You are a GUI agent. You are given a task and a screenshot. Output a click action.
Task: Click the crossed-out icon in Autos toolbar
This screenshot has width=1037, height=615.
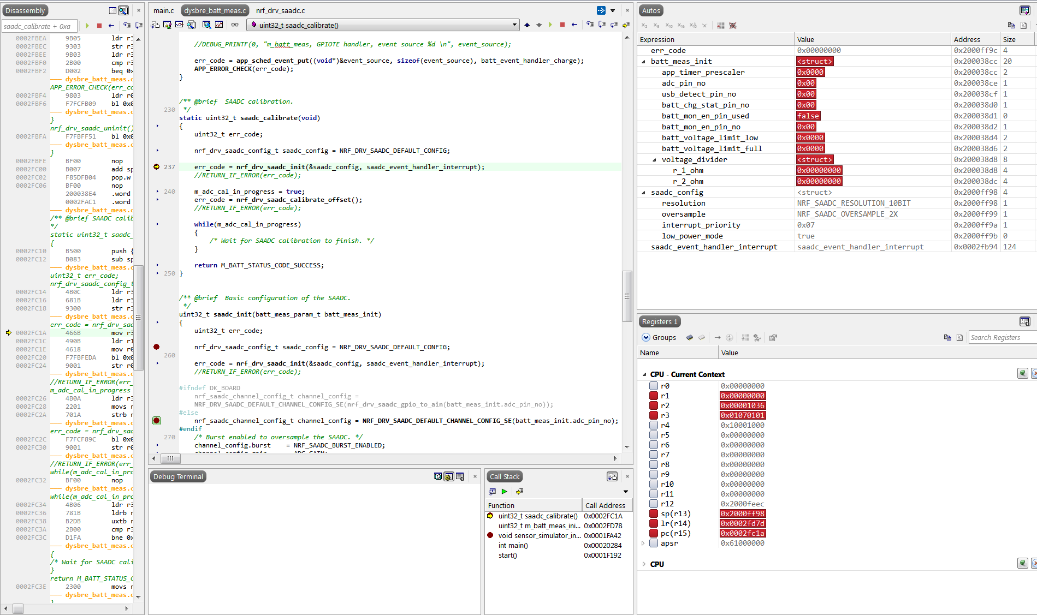pyautogui.click(x=733, y=26)
